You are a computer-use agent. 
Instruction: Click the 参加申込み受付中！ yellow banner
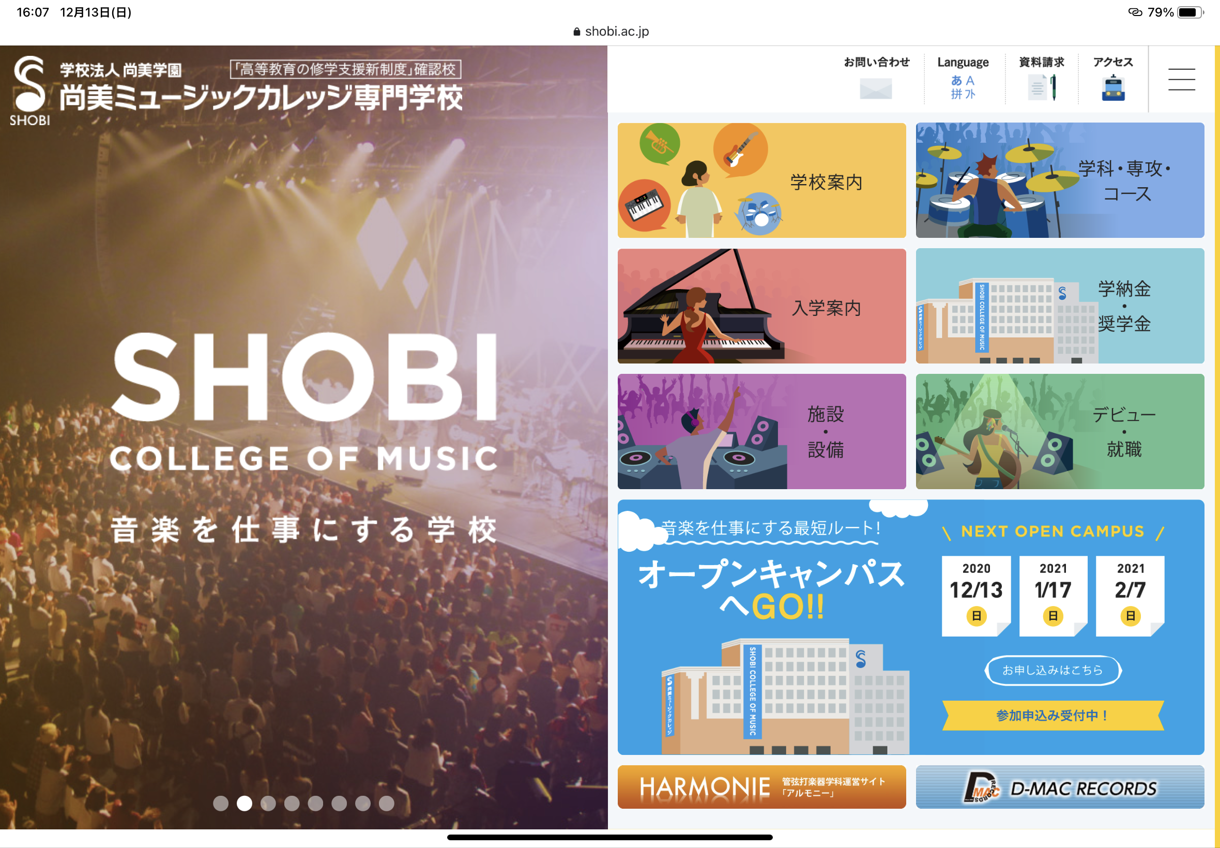click(x=1053, y=715)
